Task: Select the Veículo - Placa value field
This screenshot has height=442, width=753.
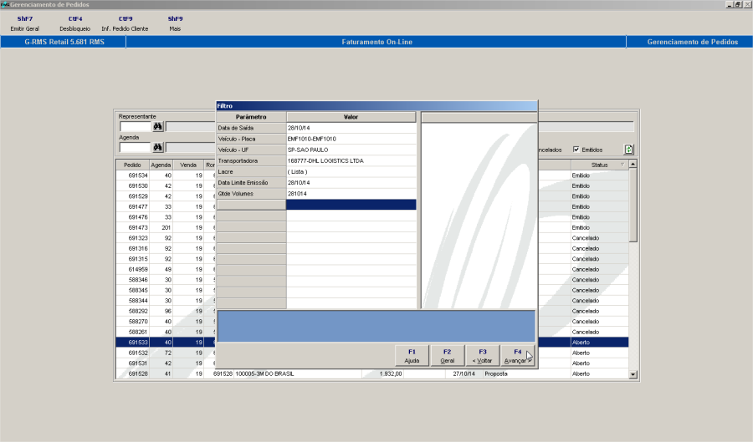Action: [x=351, y=139]
